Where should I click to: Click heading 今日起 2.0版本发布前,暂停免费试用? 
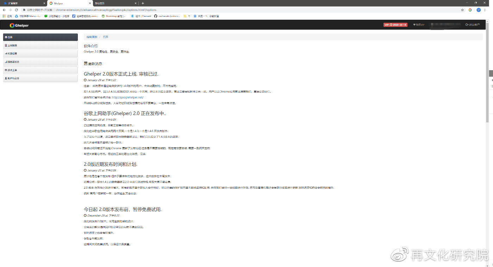pyautogui.click(x=123, y=210)
